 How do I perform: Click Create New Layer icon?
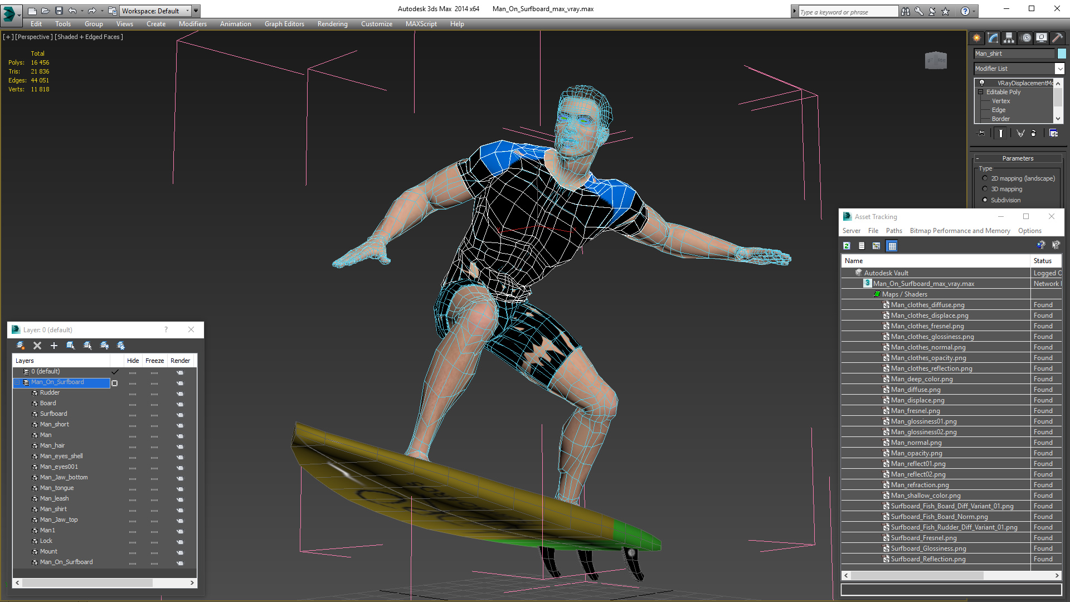[x=21, y=346]
